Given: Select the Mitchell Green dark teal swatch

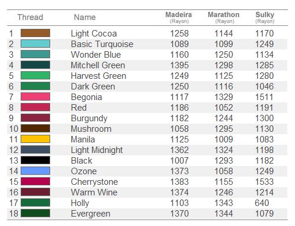Looking at the screenshot, I should point(35,65).
